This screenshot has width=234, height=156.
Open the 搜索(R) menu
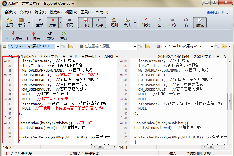pyautogui.click(x=56, y=12)
